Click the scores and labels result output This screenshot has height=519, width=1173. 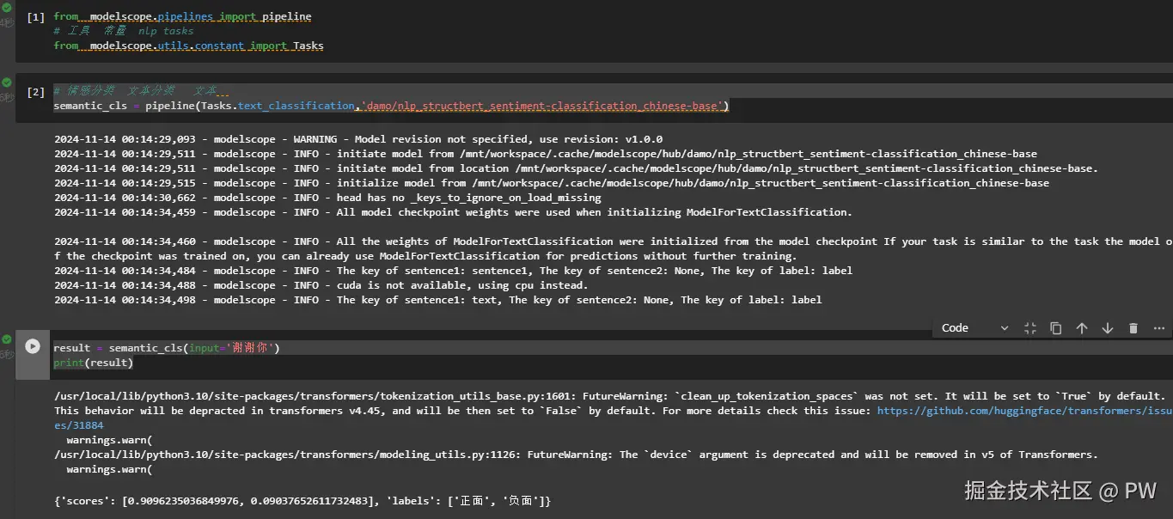pyautogui.click(x=302, y=500)
